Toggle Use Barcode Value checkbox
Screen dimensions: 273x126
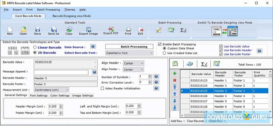tap(221, 46)
